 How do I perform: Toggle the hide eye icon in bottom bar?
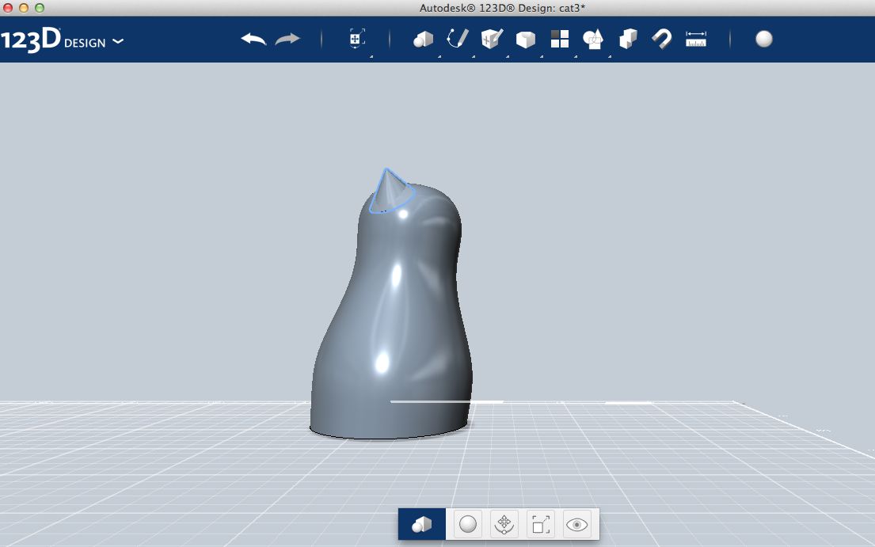coord(577,524)
